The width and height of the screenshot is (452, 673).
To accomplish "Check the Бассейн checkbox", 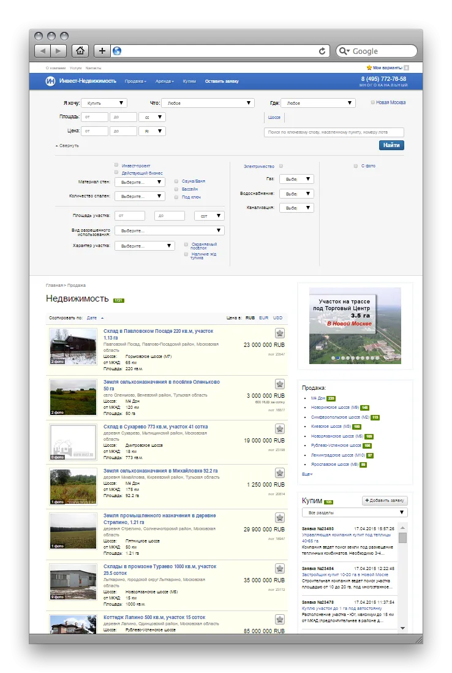I will click(x=176, y=189).
